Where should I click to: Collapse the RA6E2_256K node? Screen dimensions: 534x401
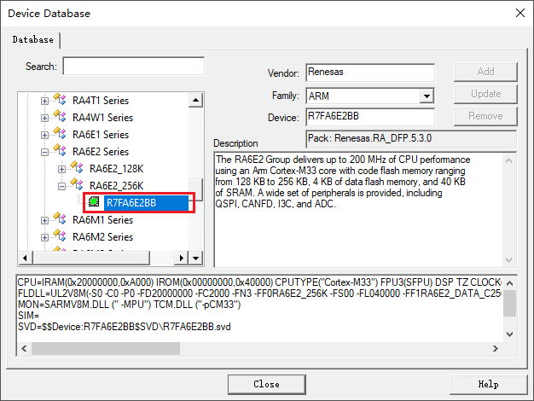[x=61, y=186]
